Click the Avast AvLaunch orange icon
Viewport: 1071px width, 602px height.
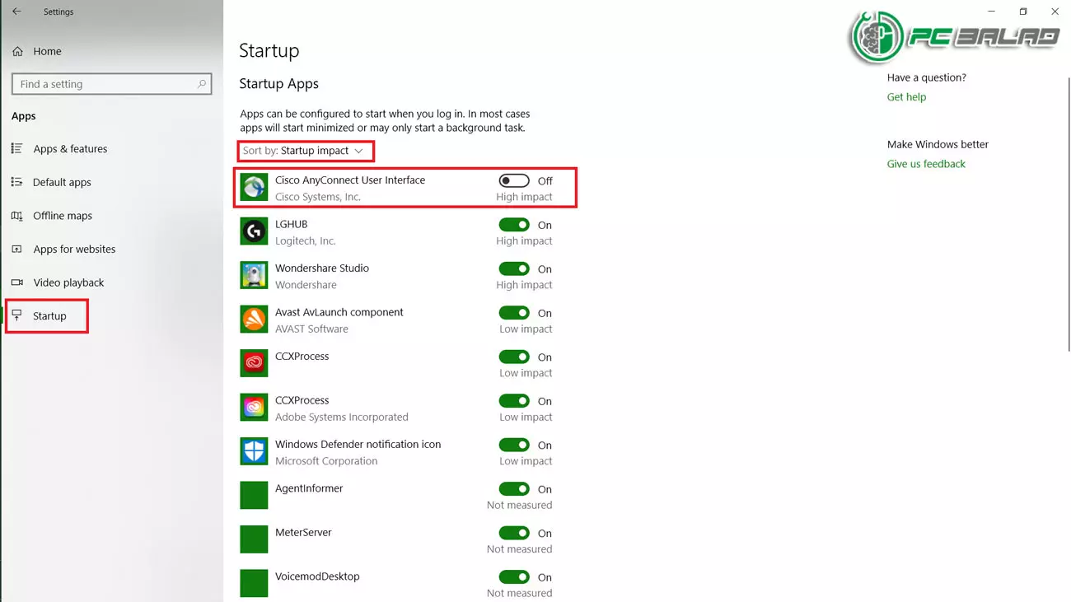pyautogui.click(x=254, y=320)
